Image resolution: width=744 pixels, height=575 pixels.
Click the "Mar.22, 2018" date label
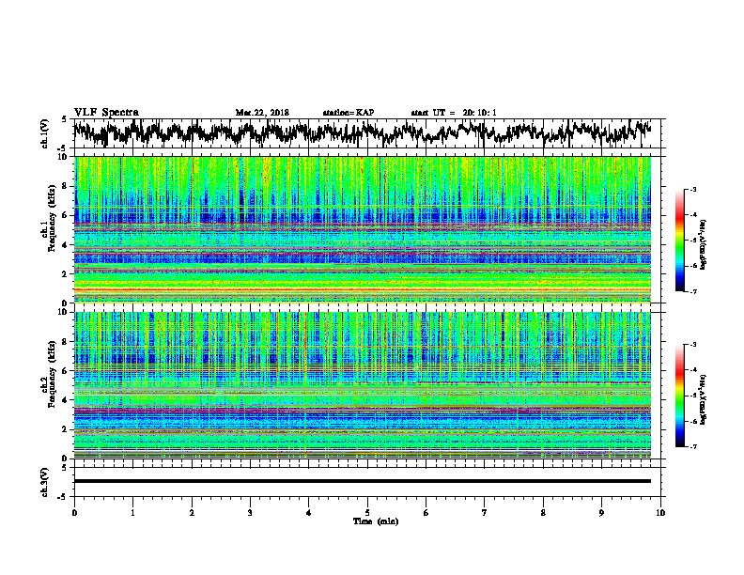pyautogui.click(x=262, y=113)
